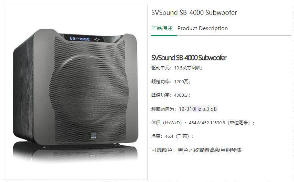Click the SB-4000 LED display on the speaker
This screenshot has height=182, width=294.
[80, 39]
